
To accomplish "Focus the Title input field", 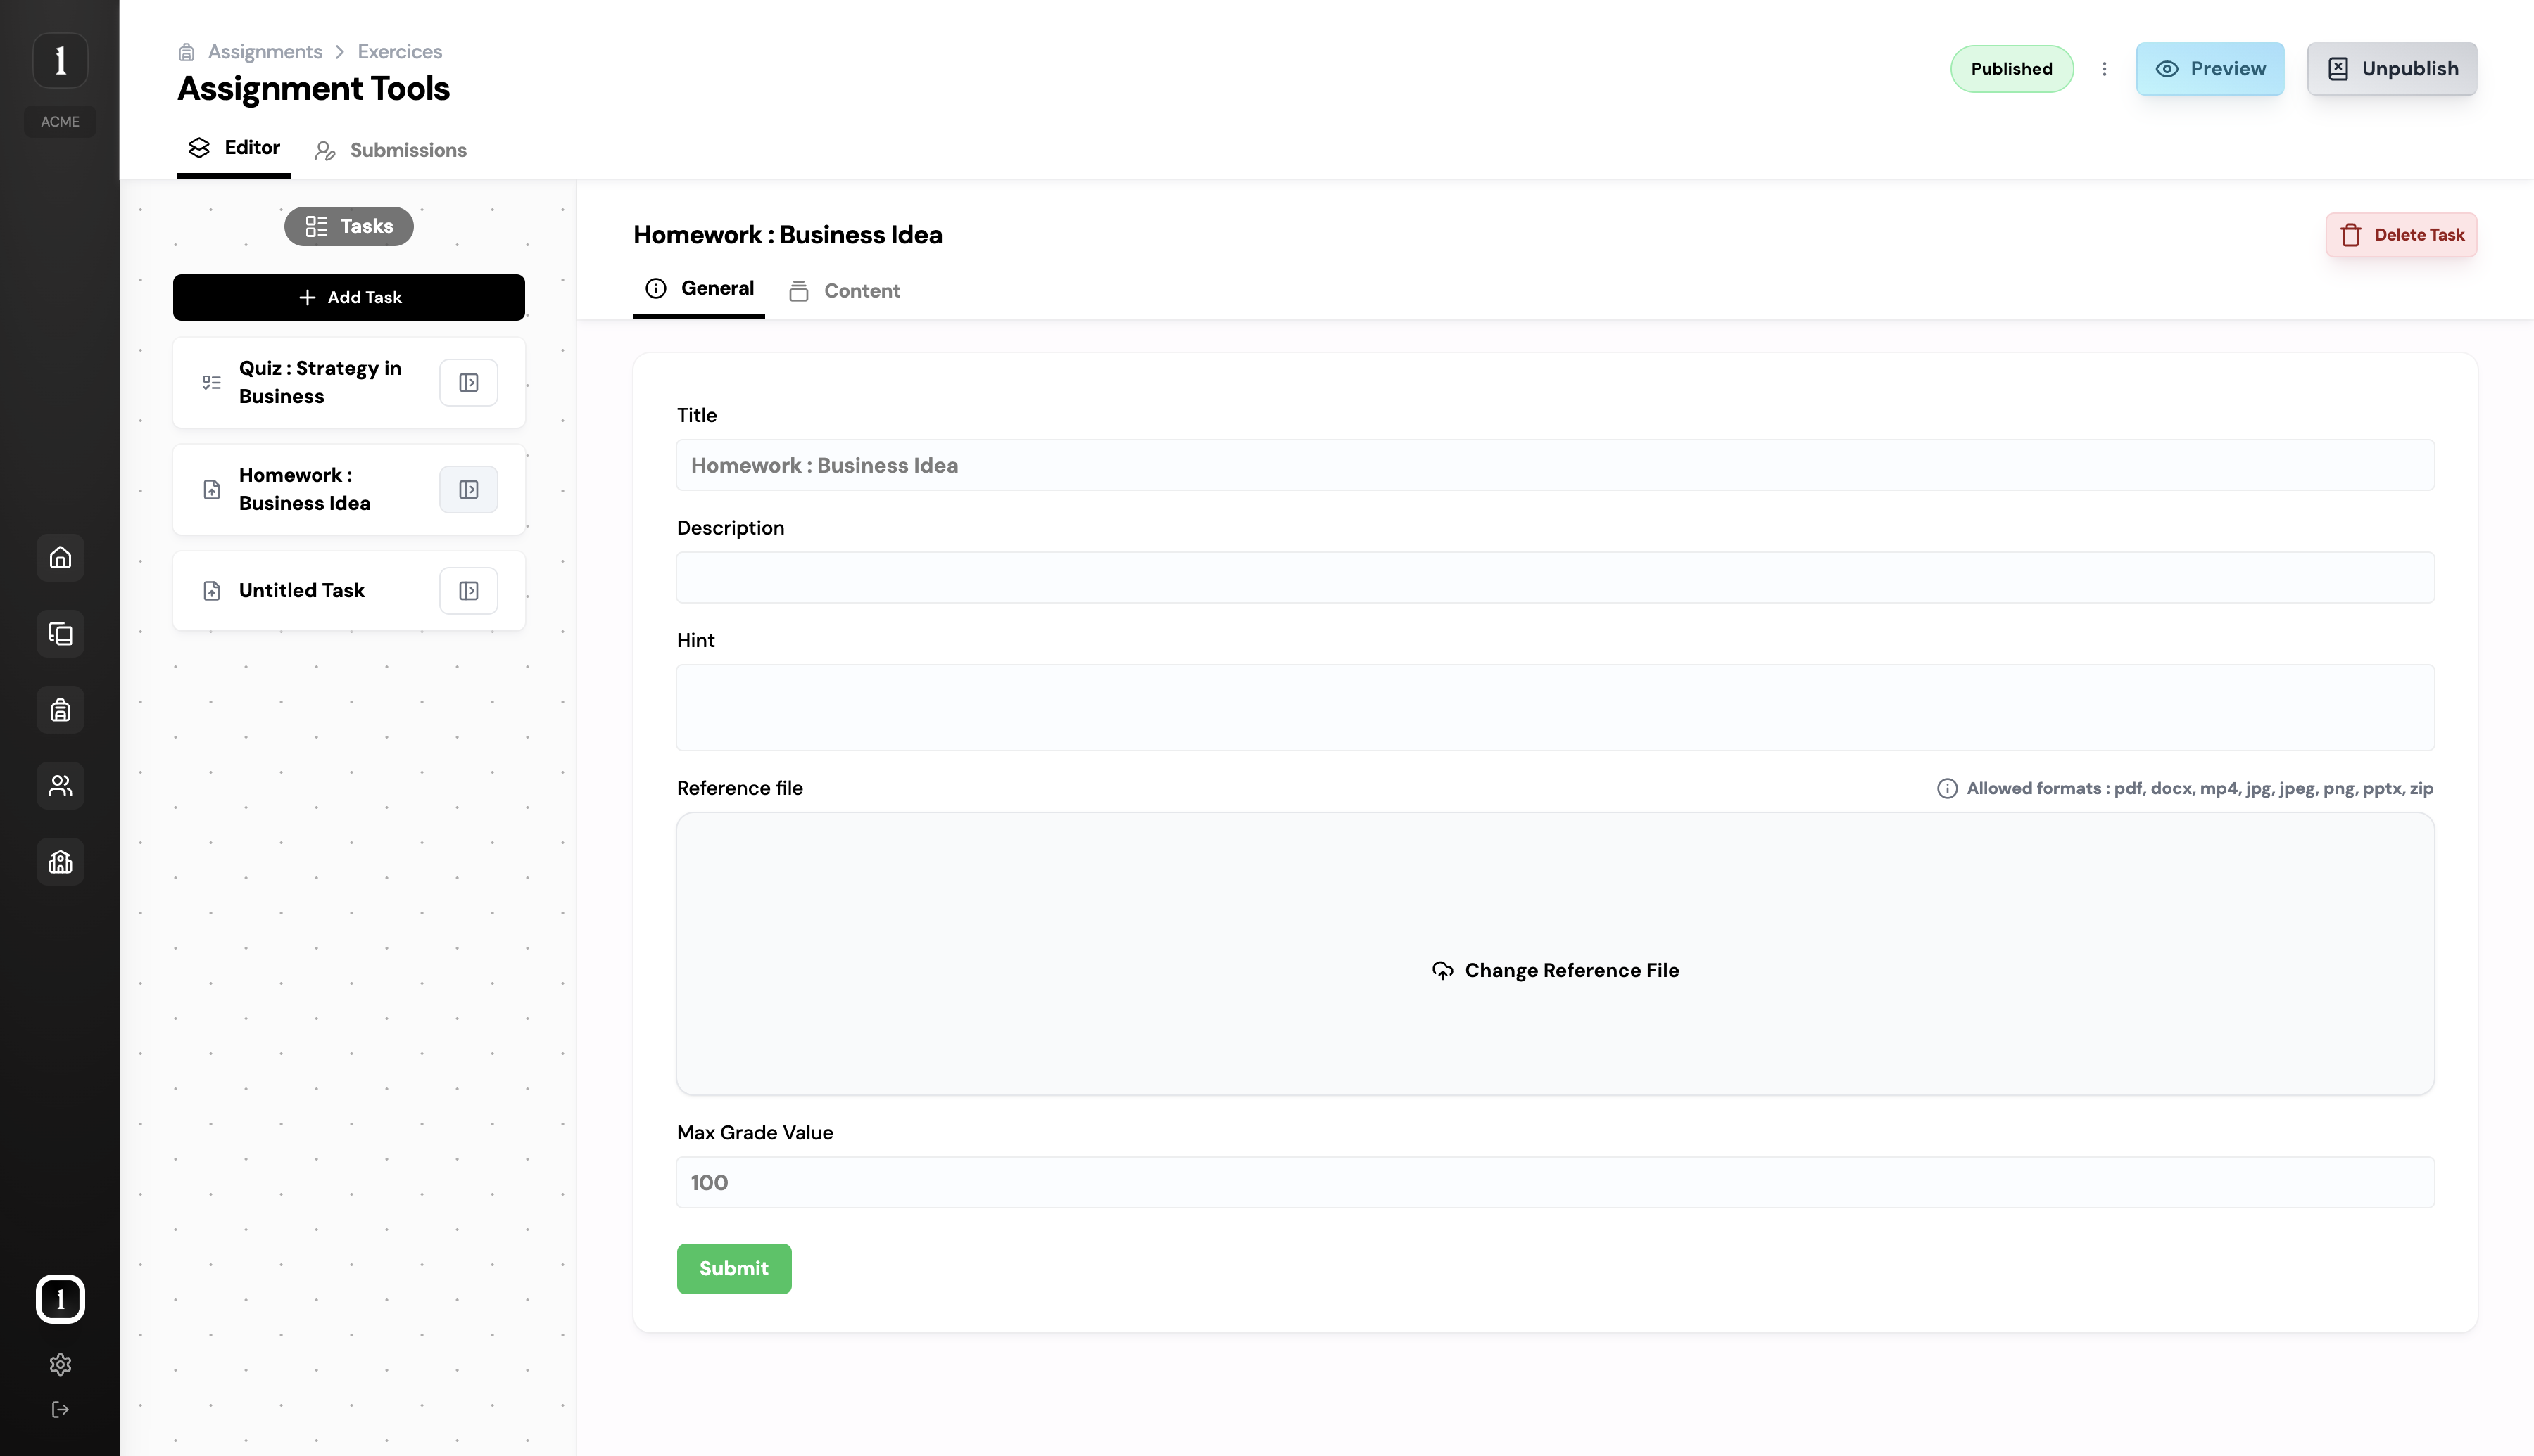I will (1555, 465).
